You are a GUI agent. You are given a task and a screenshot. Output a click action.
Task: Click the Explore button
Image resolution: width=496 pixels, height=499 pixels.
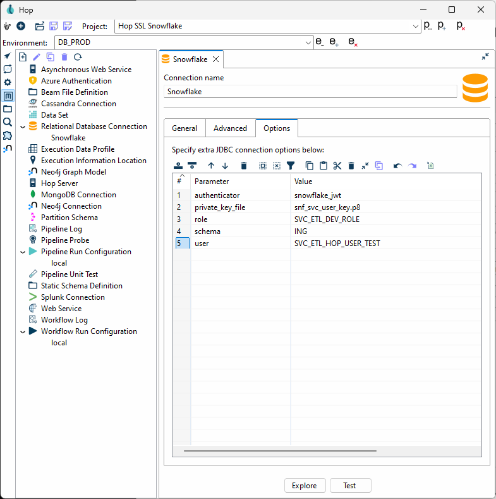(304, 486)
